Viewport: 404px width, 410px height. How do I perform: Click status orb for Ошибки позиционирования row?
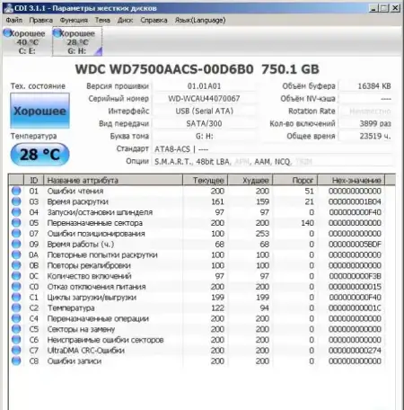(x=16, y=234)
